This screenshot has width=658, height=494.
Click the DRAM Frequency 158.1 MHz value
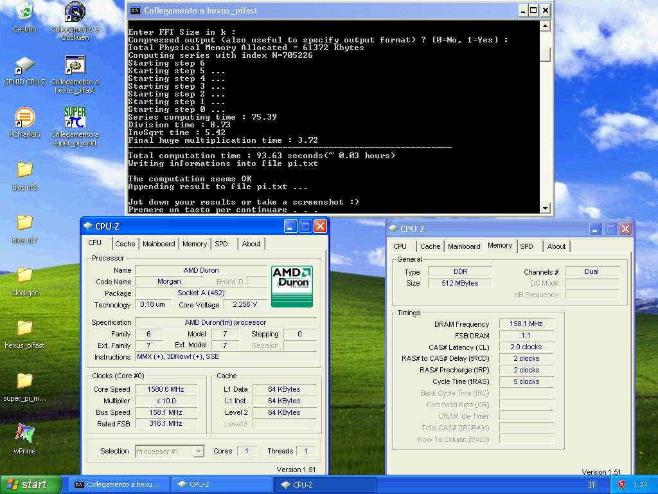coord(526,324)
